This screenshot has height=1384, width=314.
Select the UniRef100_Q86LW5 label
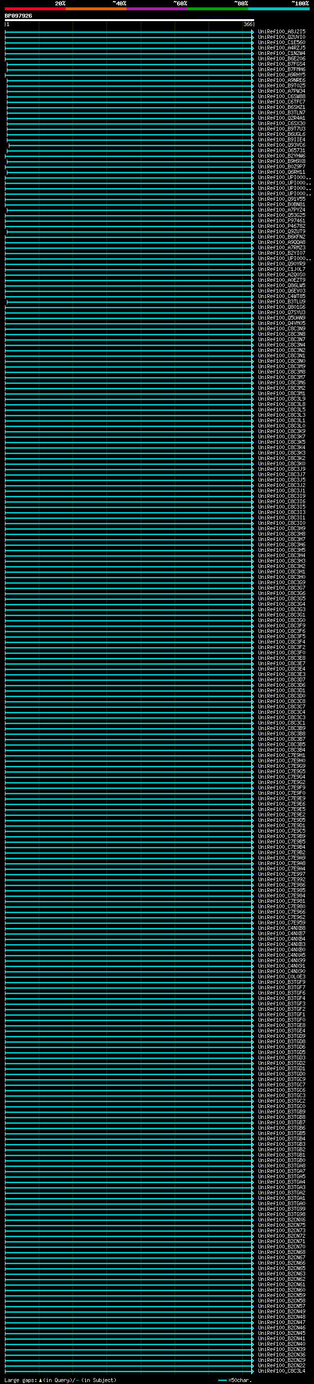[x=282, y=285]
